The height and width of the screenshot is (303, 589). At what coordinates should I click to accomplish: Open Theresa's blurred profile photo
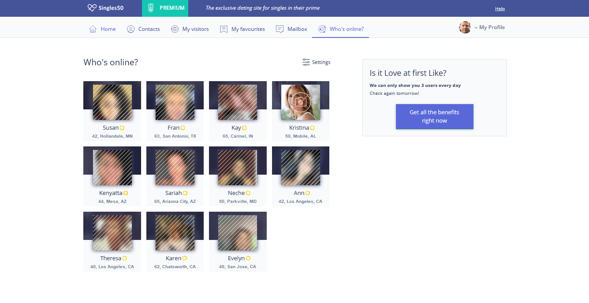click(112, 233)
